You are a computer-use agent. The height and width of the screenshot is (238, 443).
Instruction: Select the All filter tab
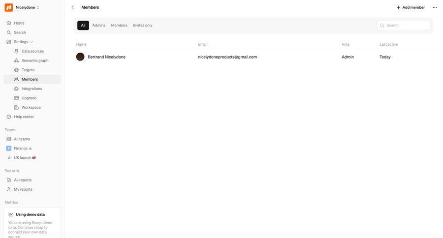tap(83, 26)
